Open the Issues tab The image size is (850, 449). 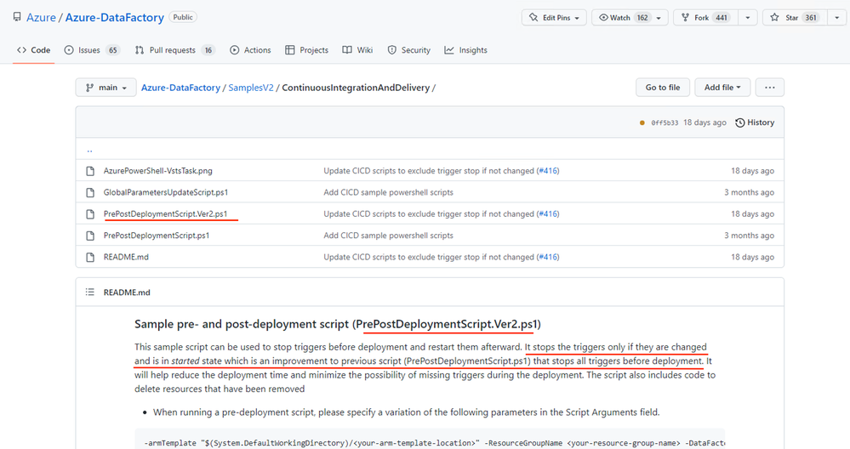click(92, 50)
